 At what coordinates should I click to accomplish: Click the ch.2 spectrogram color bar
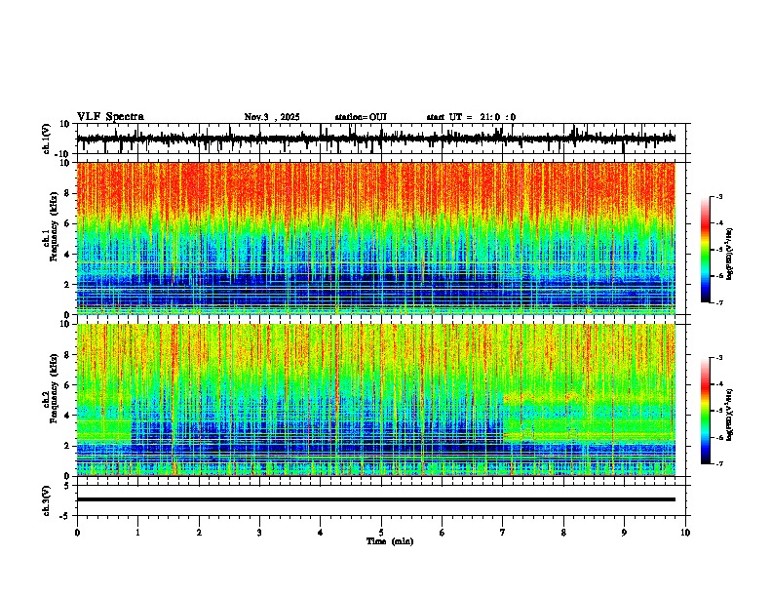coord(706,411)
